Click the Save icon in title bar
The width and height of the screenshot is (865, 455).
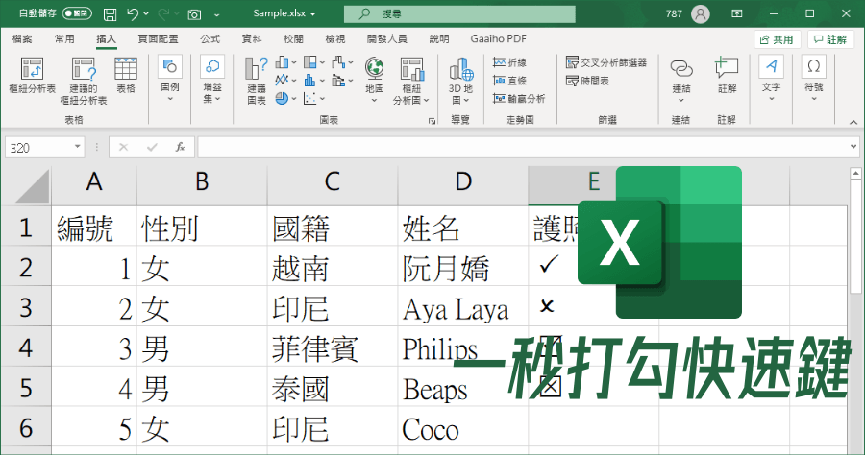[x=111, y=14]
